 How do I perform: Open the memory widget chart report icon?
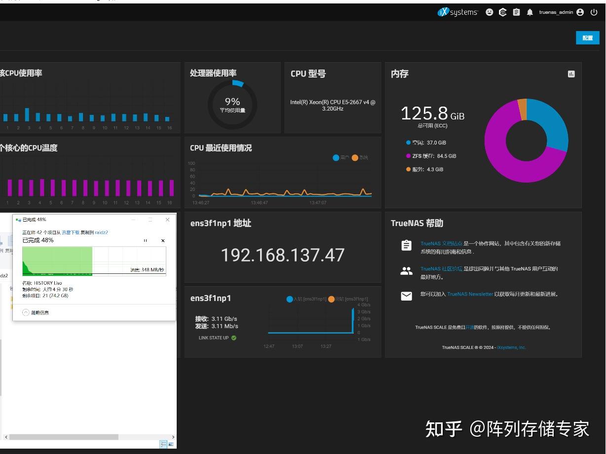pyautogui.click(x=571, y=74)
